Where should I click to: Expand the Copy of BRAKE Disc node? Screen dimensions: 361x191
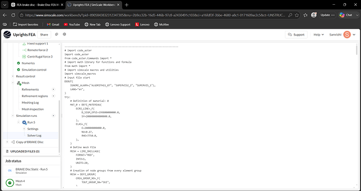click(x=7, y=142)
